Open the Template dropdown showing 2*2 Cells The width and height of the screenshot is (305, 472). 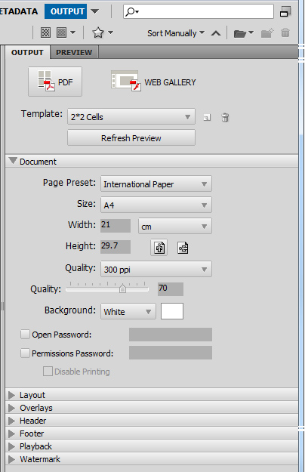(131, 116)
